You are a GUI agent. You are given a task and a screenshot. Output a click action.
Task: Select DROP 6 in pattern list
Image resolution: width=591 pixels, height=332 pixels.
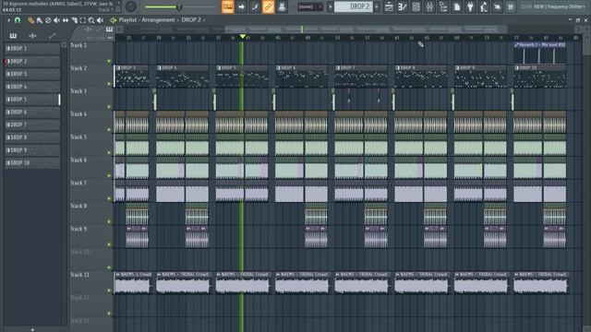click(x=32, y=113)
